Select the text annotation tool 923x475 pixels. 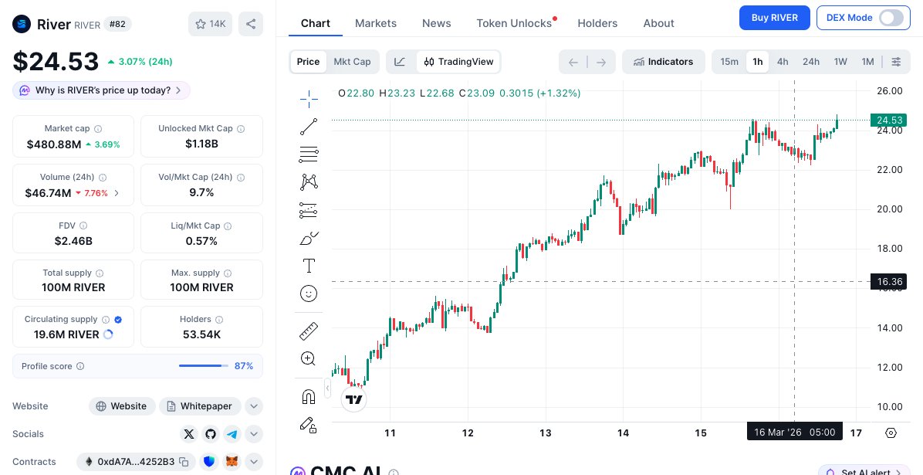pyautogui.click(x=309, y=266)
